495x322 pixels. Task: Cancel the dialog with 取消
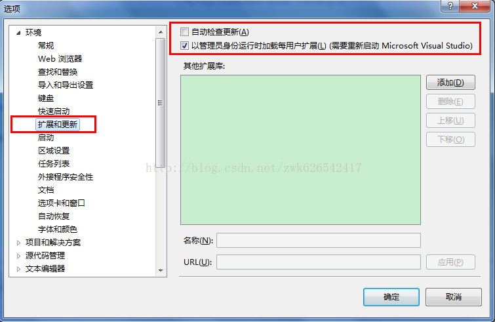pyautogui.click(x=453, y=296)
